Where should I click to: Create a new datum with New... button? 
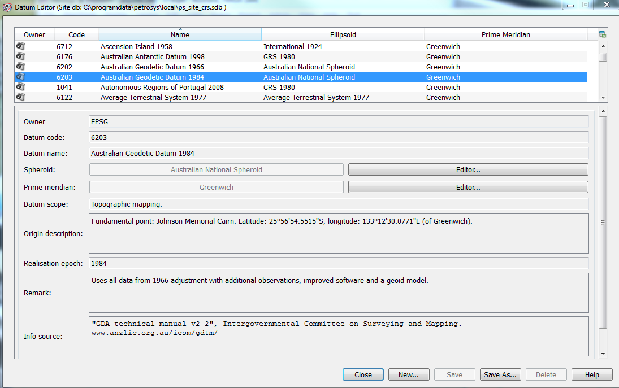[x=408, y=374]
